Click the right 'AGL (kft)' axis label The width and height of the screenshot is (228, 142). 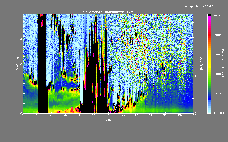click(x=201, y=64)
